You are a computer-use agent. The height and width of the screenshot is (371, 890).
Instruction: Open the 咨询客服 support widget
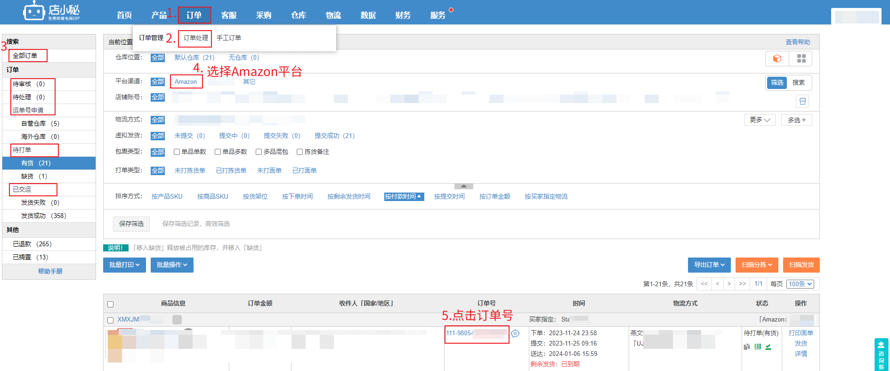pyautogui.click(x=881, y=355)
